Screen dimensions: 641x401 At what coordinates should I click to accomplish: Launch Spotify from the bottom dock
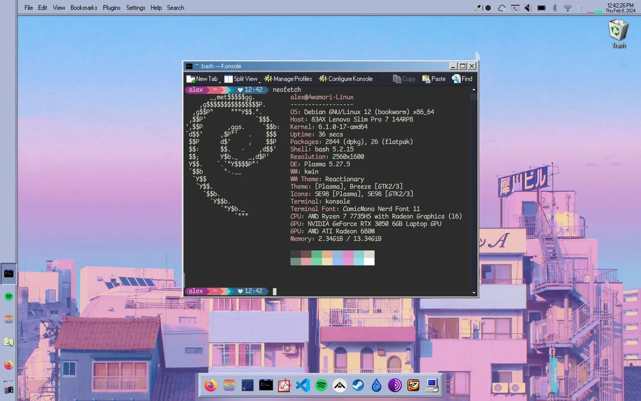coord(320,385)
